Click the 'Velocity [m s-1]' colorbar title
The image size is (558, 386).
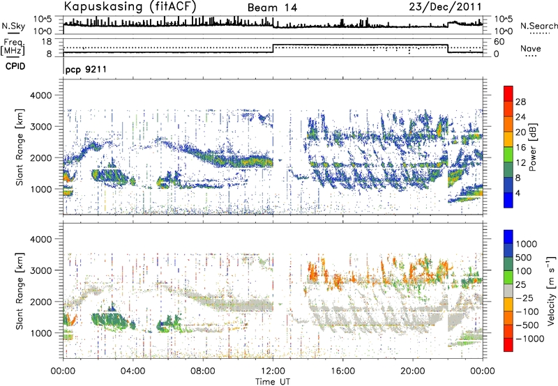pos(551,291)
